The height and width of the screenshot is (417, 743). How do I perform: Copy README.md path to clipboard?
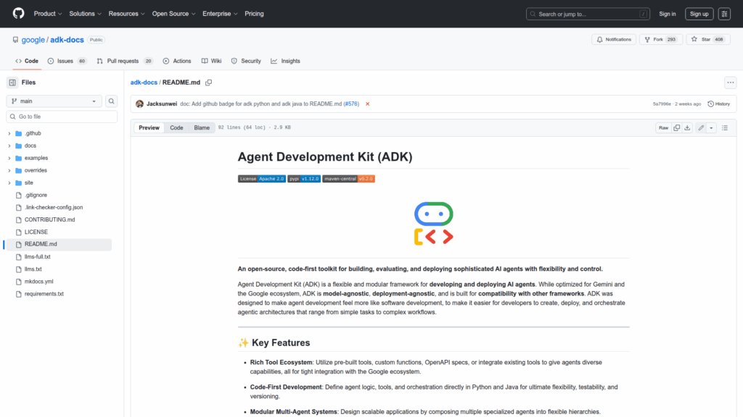coord(209,83)
